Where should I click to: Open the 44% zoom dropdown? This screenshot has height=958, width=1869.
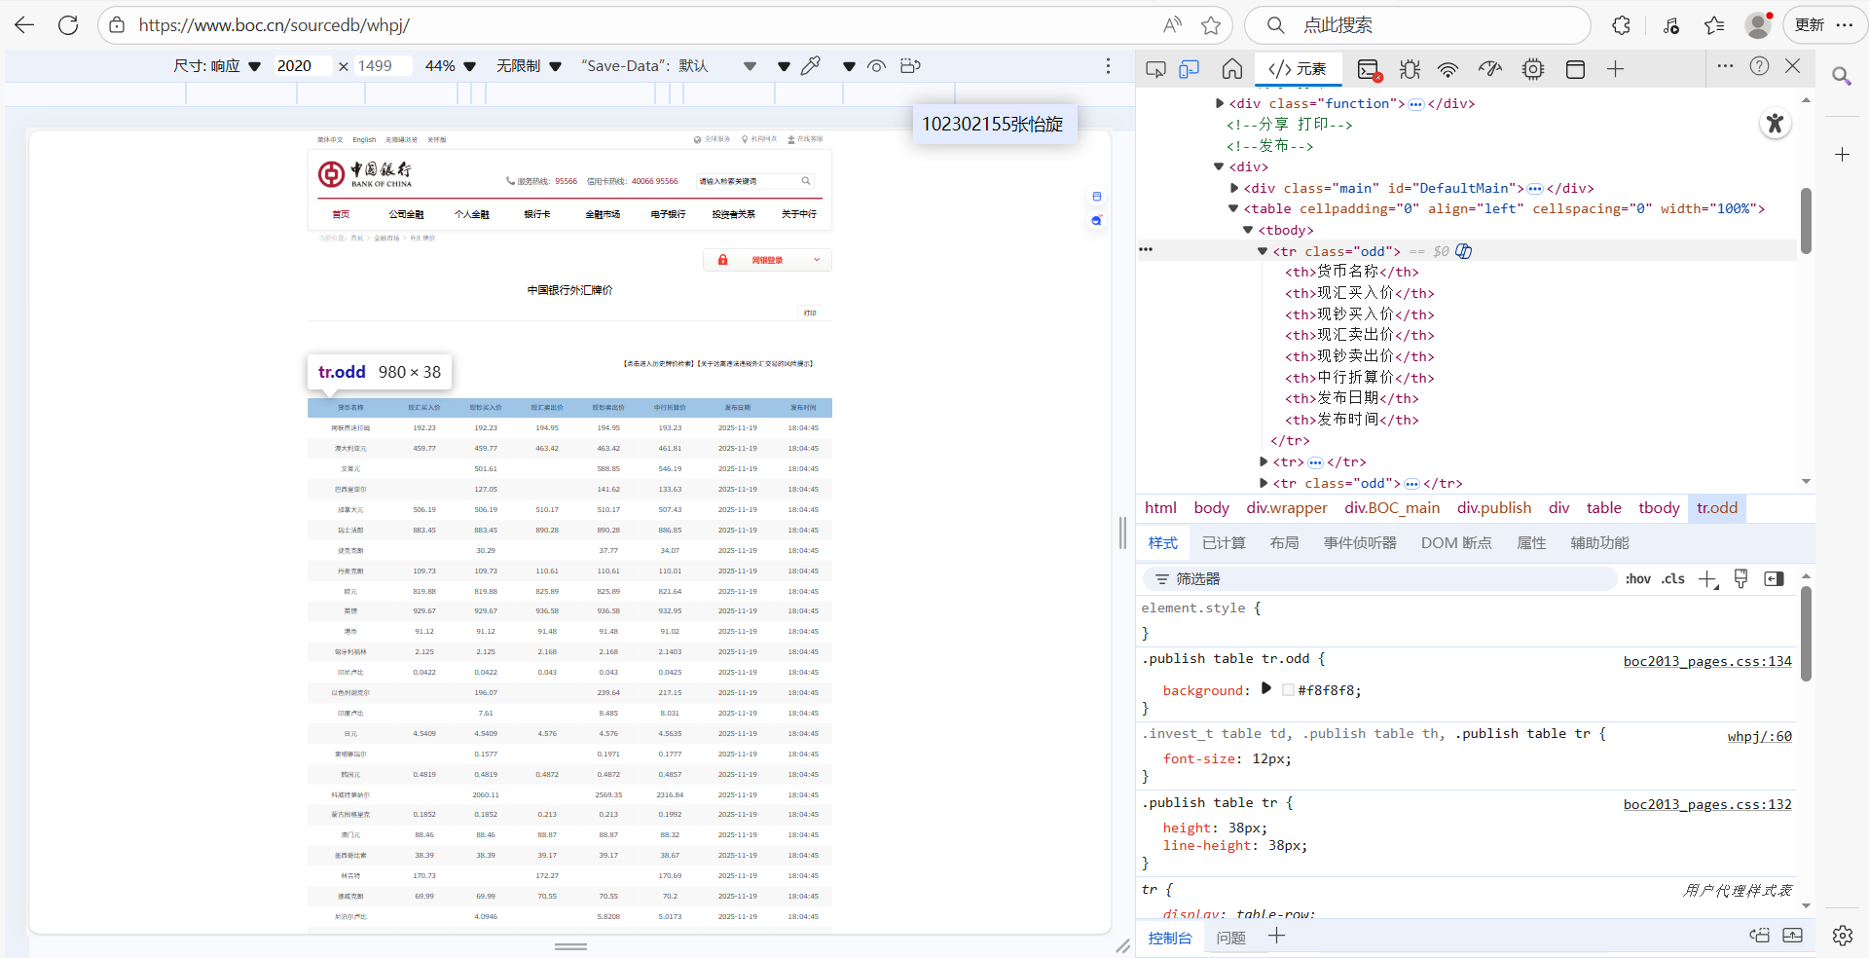click(450, 66)
